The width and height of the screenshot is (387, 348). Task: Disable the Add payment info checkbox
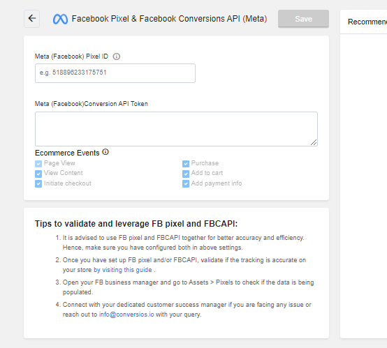[186, 183]
